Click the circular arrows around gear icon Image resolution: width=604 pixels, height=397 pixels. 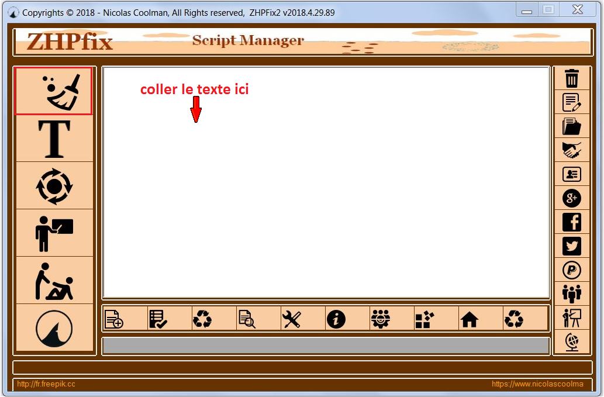pos(54,186)
